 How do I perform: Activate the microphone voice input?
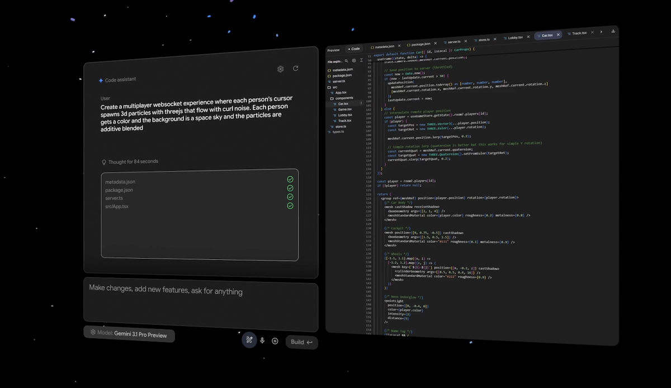point(262,341)
